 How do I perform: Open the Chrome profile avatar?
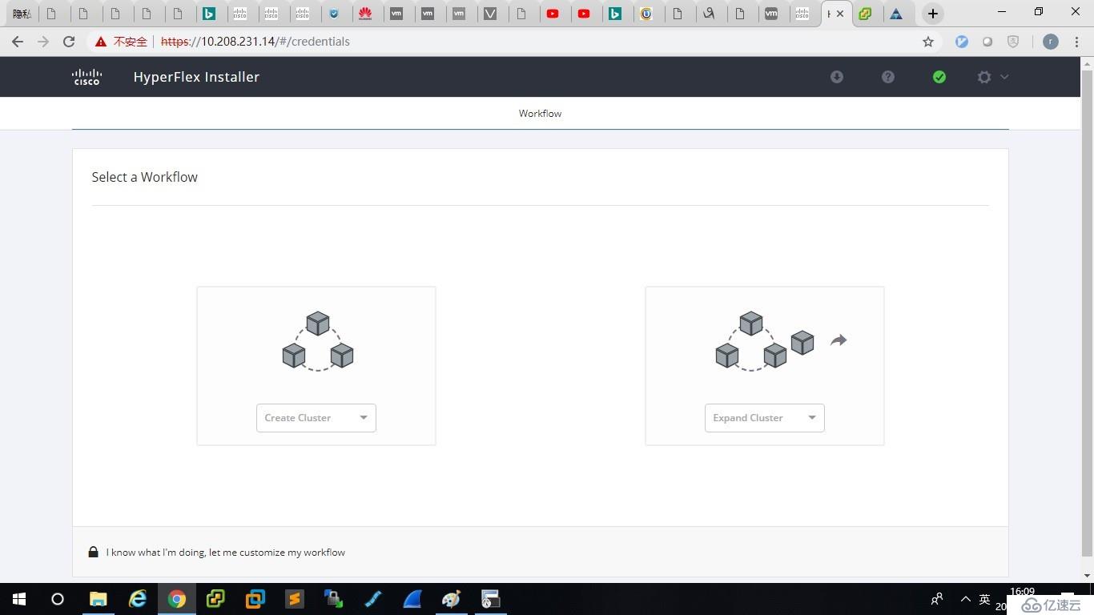point(1051,42)
